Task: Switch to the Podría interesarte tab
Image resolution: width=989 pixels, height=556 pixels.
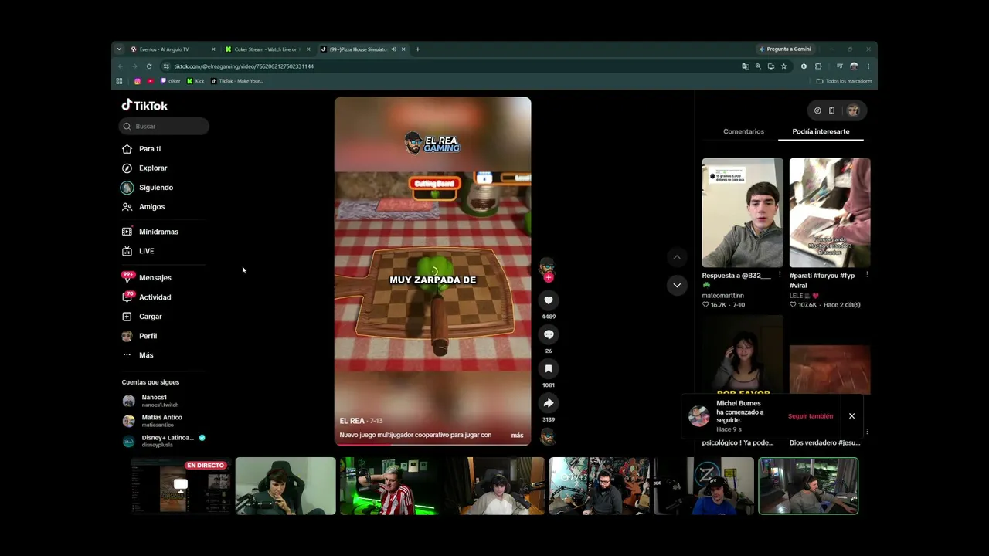Action: 821,132
